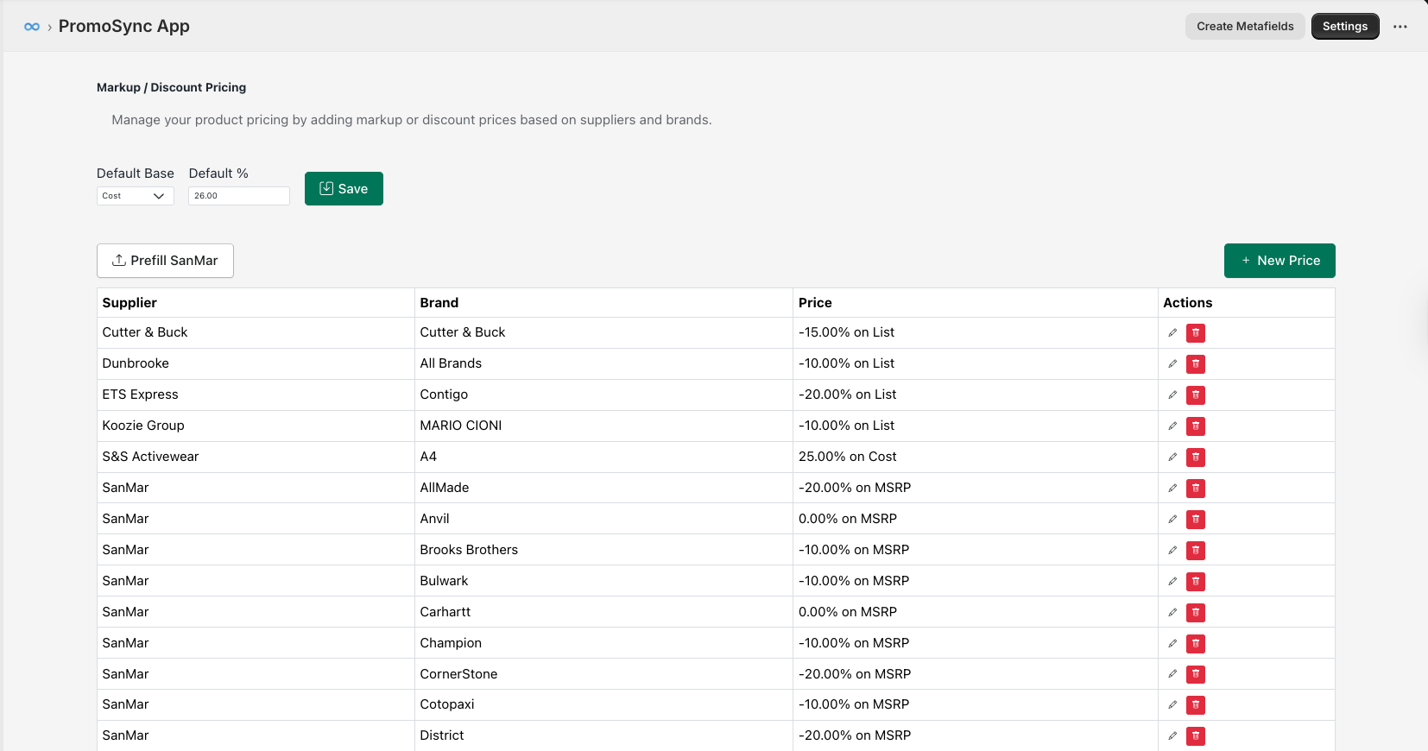Image resolution: width=1428 pixels, height=751 pixels.
Task: Edit the Cotopaxi price row
Action: point(1172,705)
